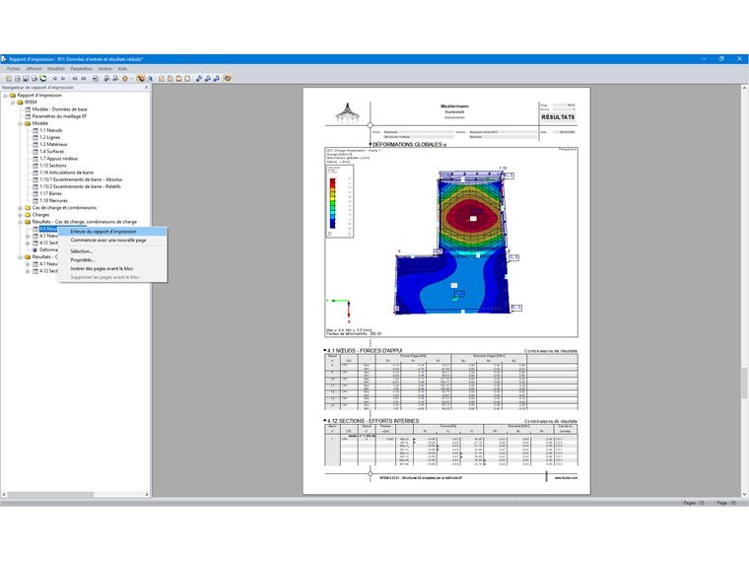Select the magnifier selection tool icon

click(x=150, y=78)
